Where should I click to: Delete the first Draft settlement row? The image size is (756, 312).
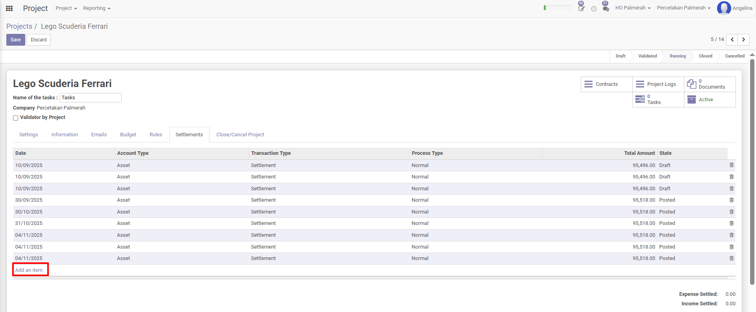(731, 165)
